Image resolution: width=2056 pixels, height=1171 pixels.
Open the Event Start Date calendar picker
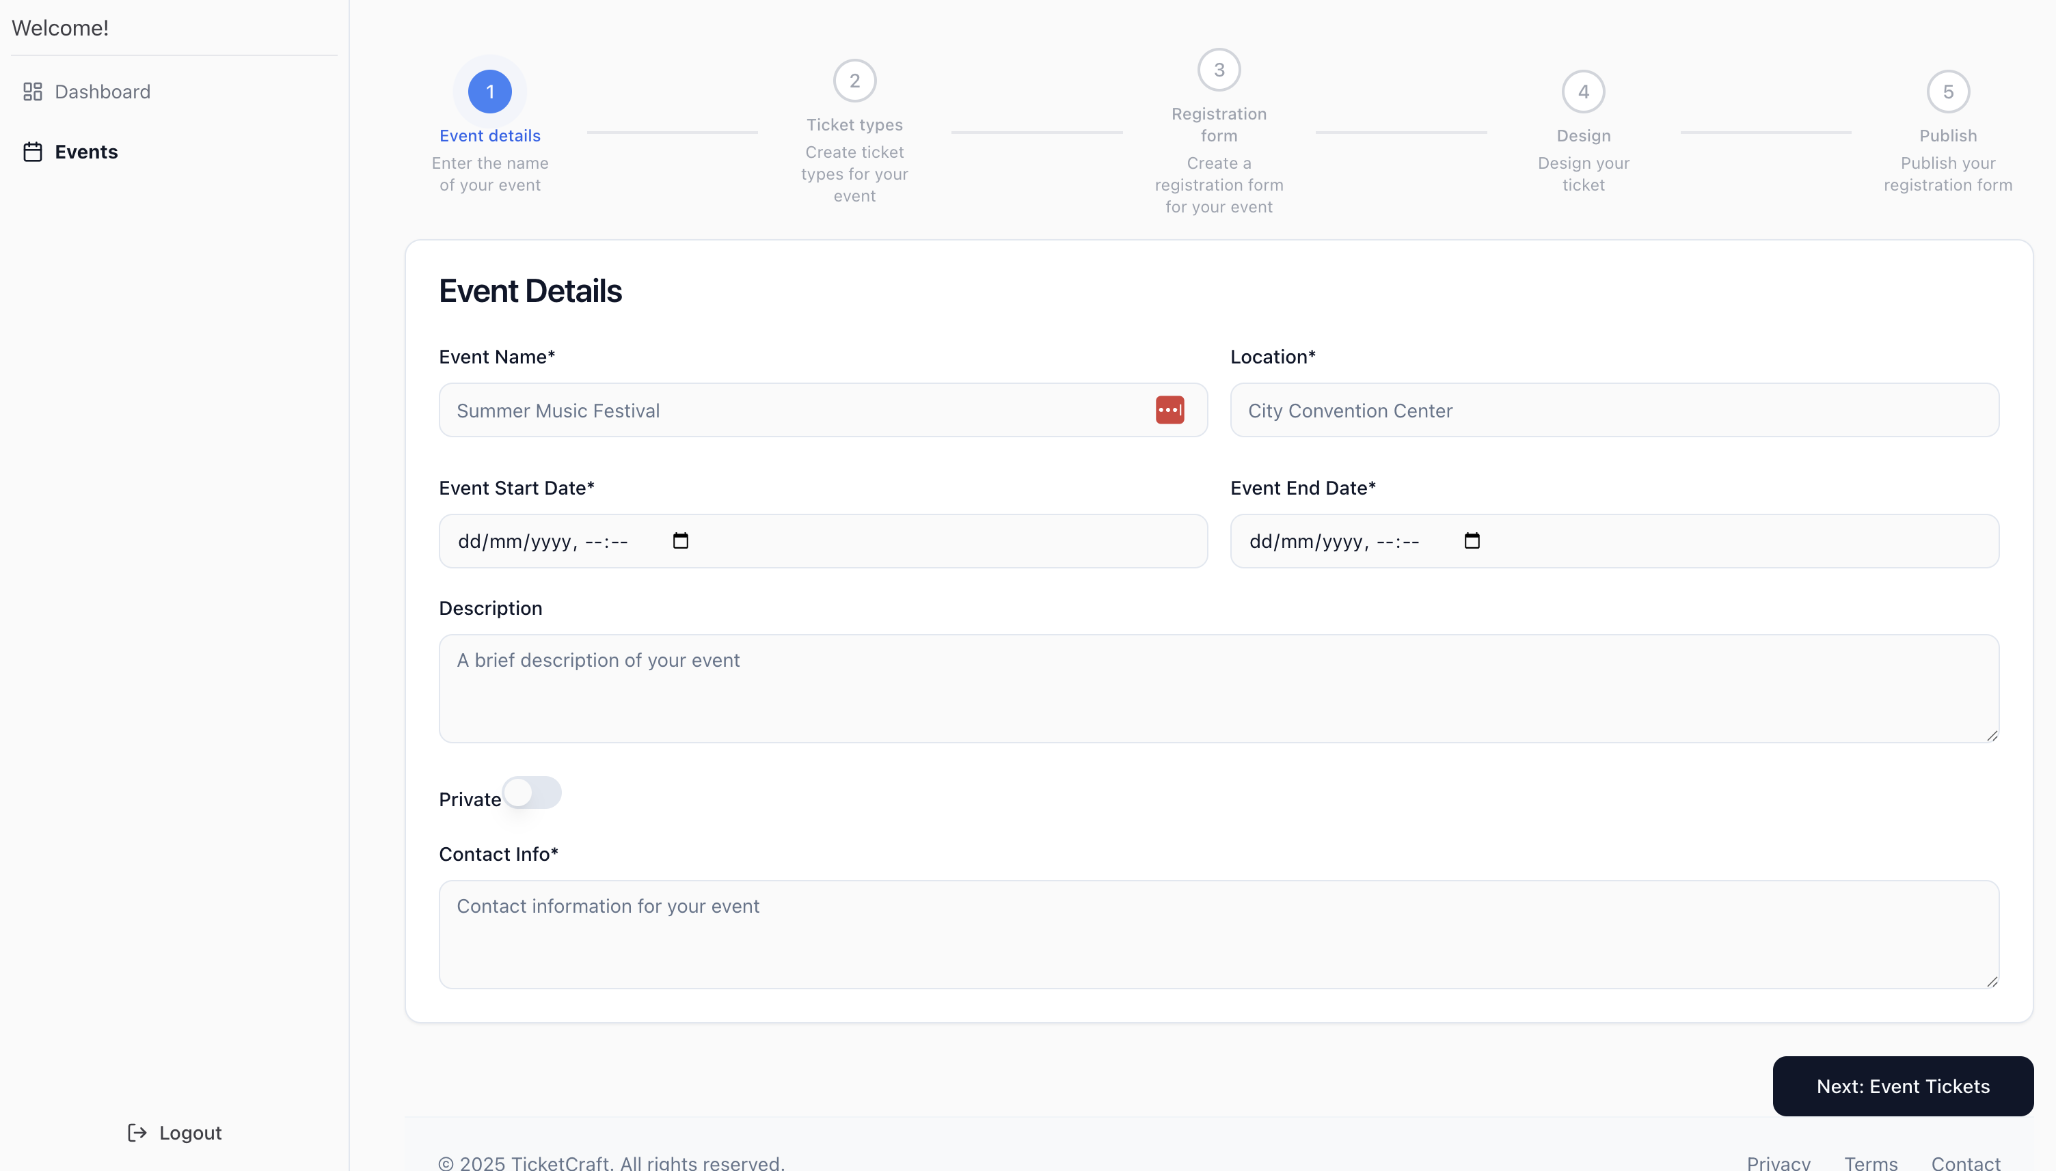(x=679, y=540)
